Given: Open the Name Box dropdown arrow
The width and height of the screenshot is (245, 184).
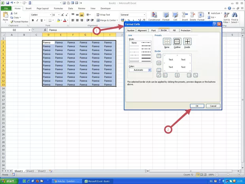Looking at the screenshot, I should (x=29, y=30).
